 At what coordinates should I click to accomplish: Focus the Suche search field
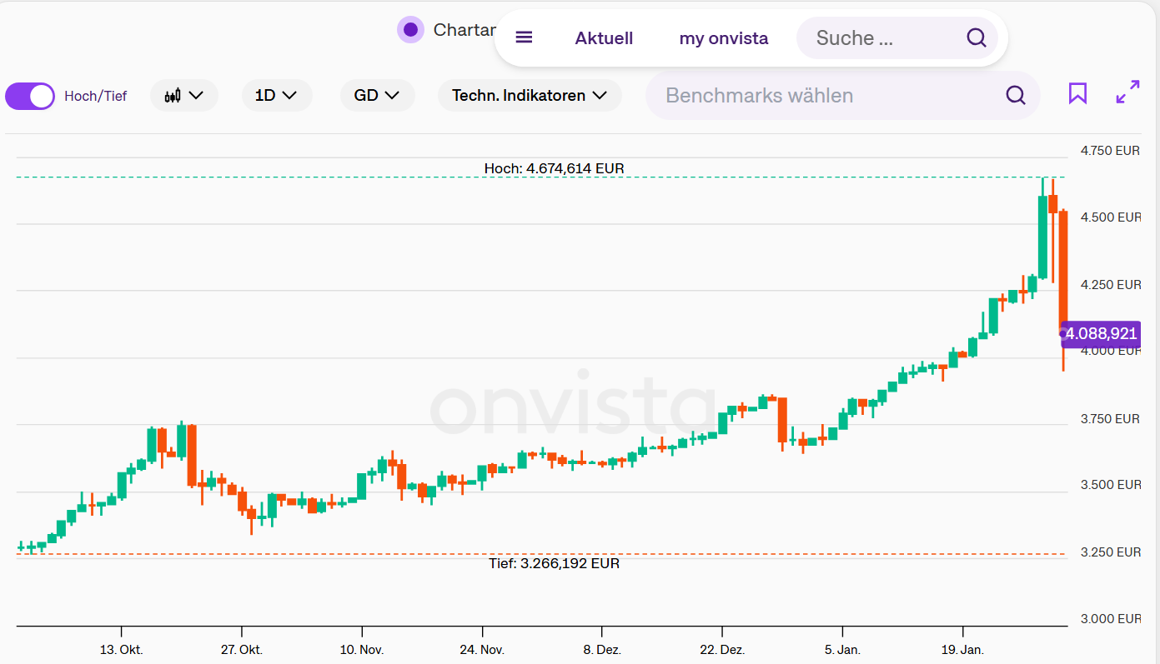click(876, 38)
